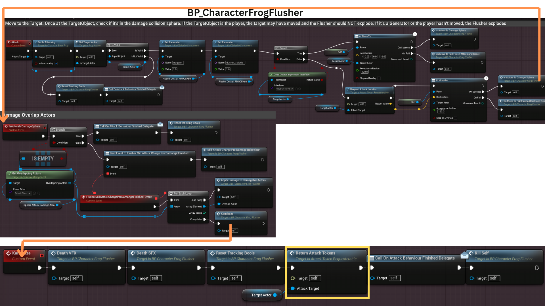
Task: Click Target Actor variable below Reset Tracking Bools bottom row
Action: point(262,295)
